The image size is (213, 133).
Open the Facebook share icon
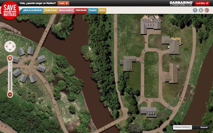(x=195, y=10)
